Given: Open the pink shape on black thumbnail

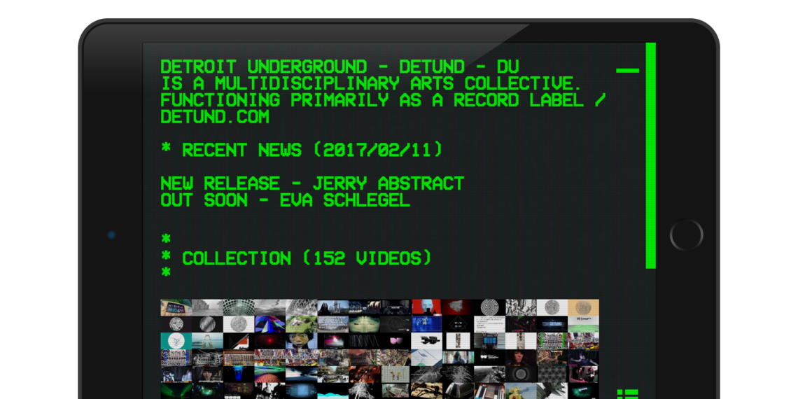Looking at the screenshot, I should point(395,341).
